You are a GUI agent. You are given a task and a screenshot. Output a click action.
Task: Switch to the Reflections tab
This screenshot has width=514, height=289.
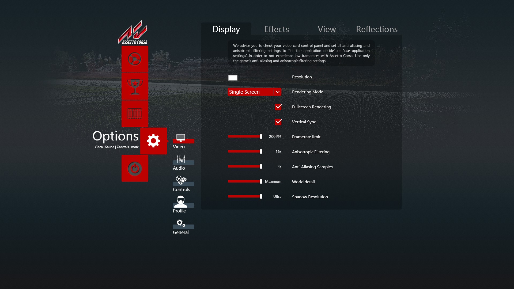click(x=376, y=29)
